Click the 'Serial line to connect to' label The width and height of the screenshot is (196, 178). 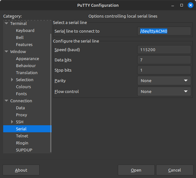pyautogui.click(x=77, y=31)
